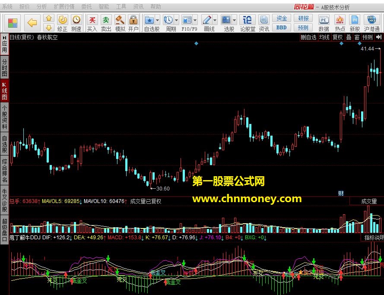Open the 委托 menu
384x295 pixels.
coord(86,6)
